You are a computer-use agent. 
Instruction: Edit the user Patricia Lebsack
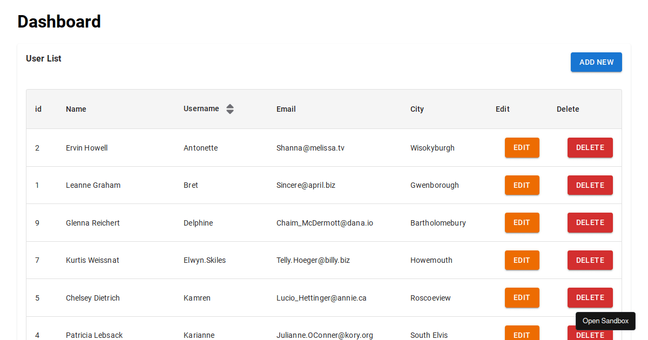522,334
